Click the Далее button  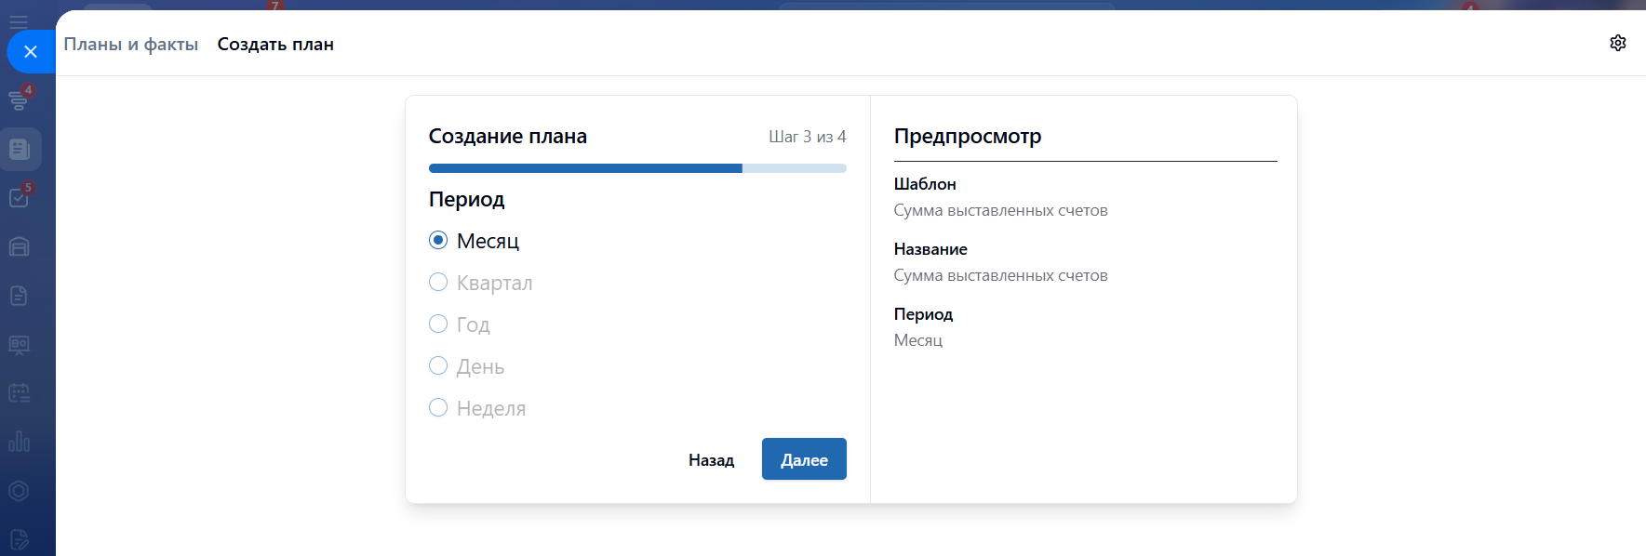pyautogui.click(x=804, y=459)
